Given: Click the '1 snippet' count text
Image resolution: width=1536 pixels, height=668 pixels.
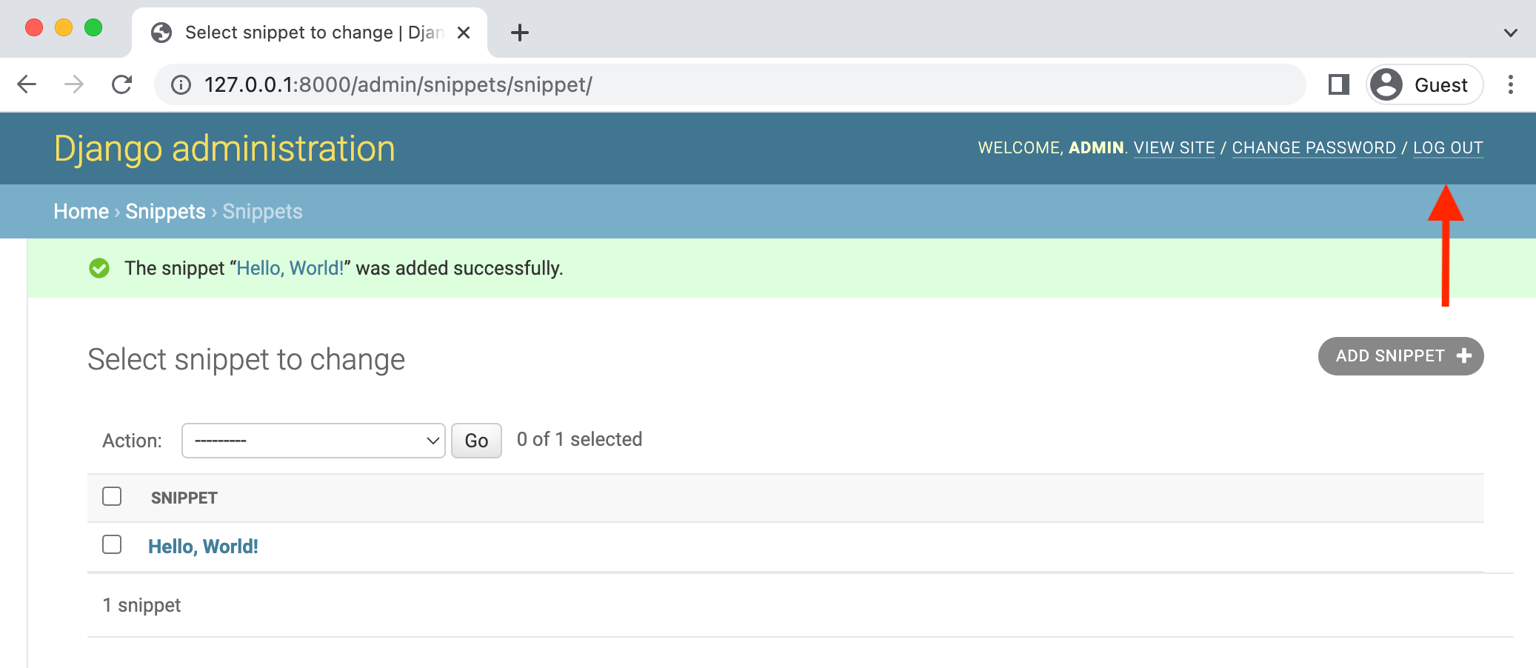Looking at the screenshot, I should click(141, 605).
